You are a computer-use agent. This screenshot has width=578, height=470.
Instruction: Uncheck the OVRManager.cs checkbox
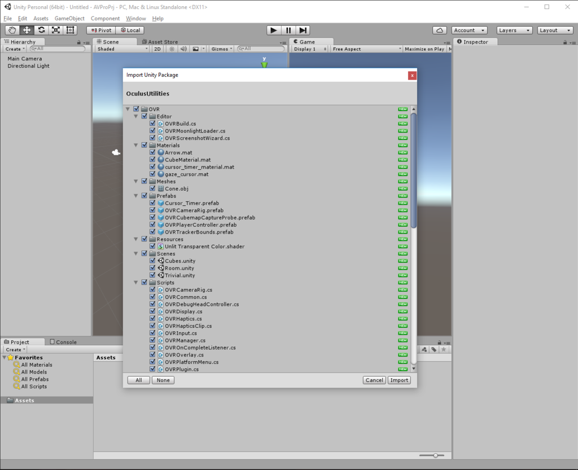click(x=152, y=340)
